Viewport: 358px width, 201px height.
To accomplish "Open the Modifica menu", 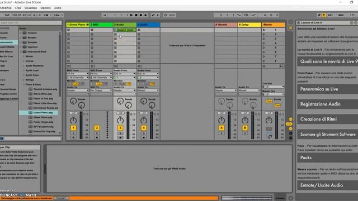I will (x=6, y=8).
